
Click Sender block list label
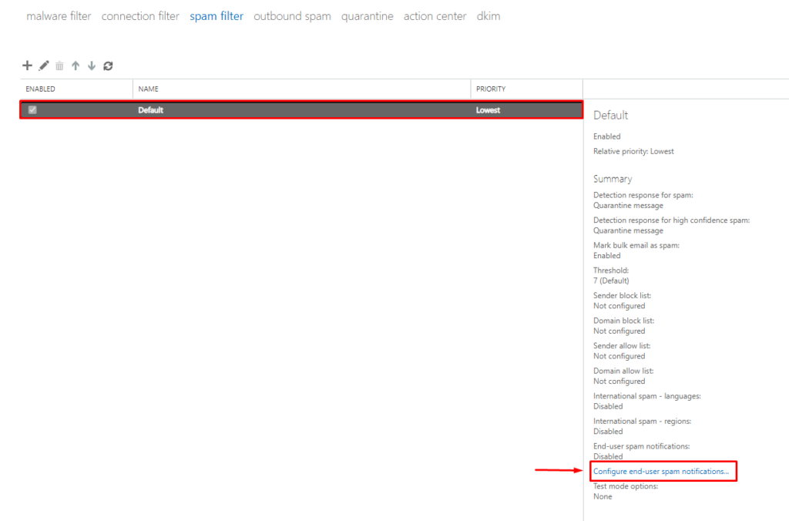[622, 295]
